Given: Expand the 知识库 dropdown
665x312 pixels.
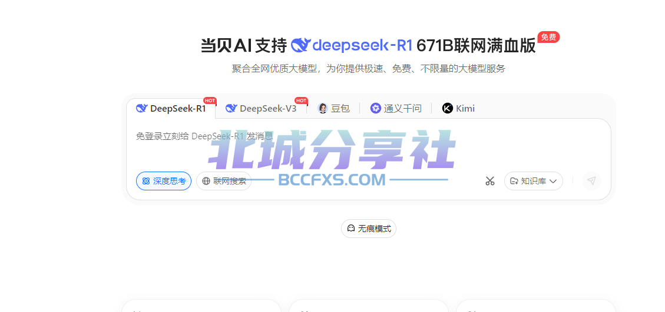Looking at the screenshot, I should coord(534,181).
